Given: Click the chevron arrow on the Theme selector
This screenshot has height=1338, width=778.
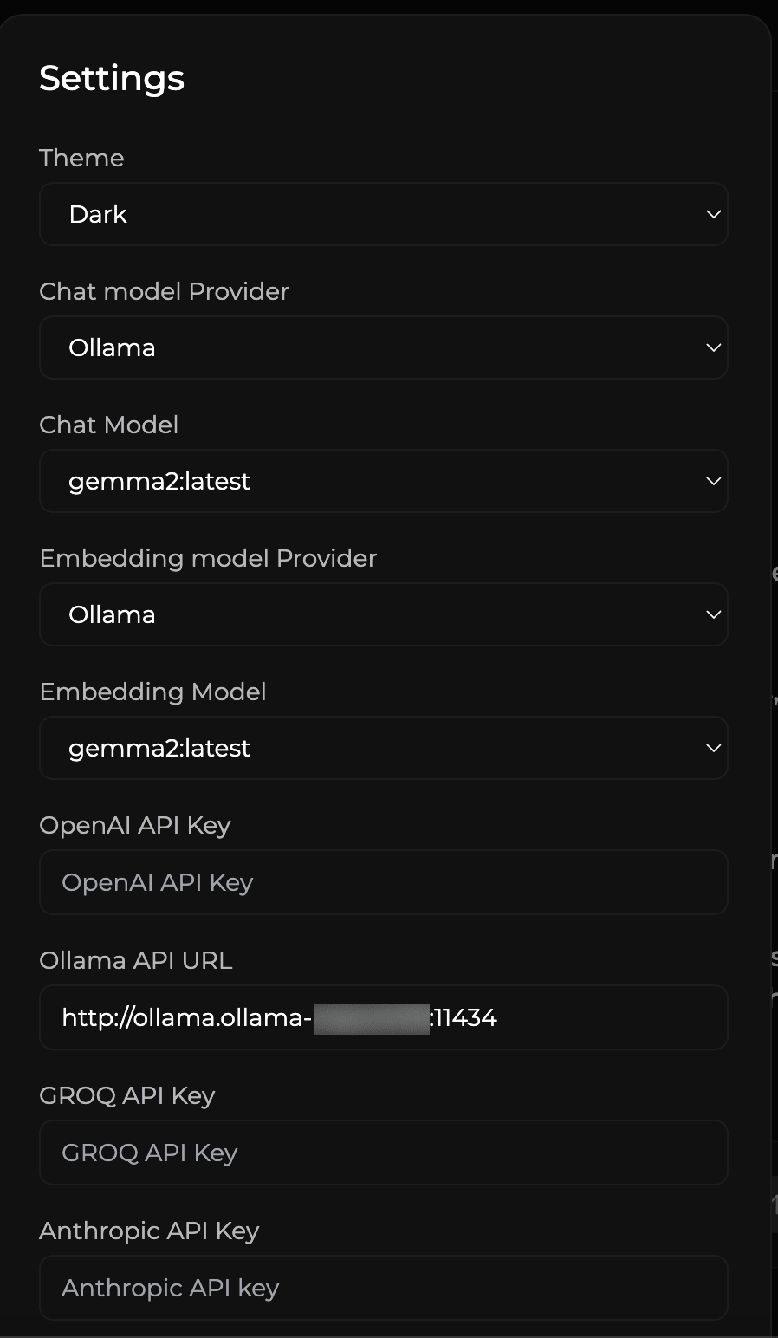Looking at the screenshot, I should click(713, 214).
